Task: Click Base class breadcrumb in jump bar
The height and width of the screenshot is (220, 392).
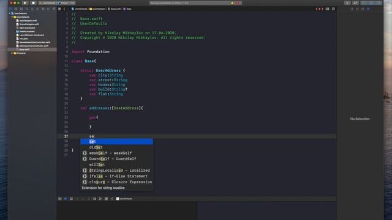Action: pyautogui.click(x=127, y=9)
